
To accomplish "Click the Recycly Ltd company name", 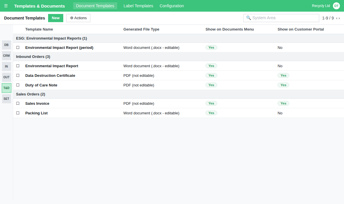I will pyautogui.click(x=321, y=6).
